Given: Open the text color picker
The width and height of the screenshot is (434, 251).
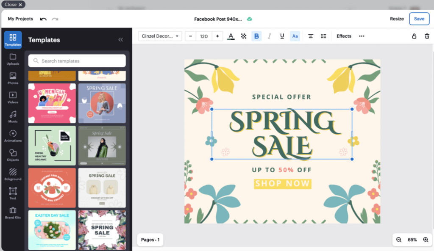Looking at the screenshot, I should [x=231, y=36].
